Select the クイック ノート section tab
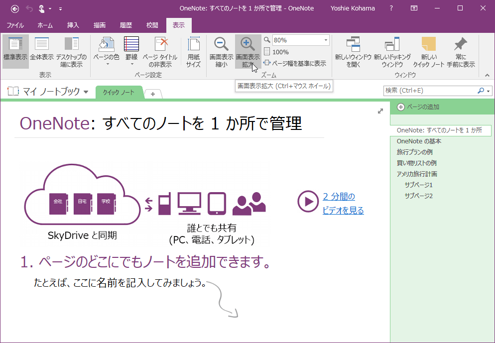 coord(119,93)
